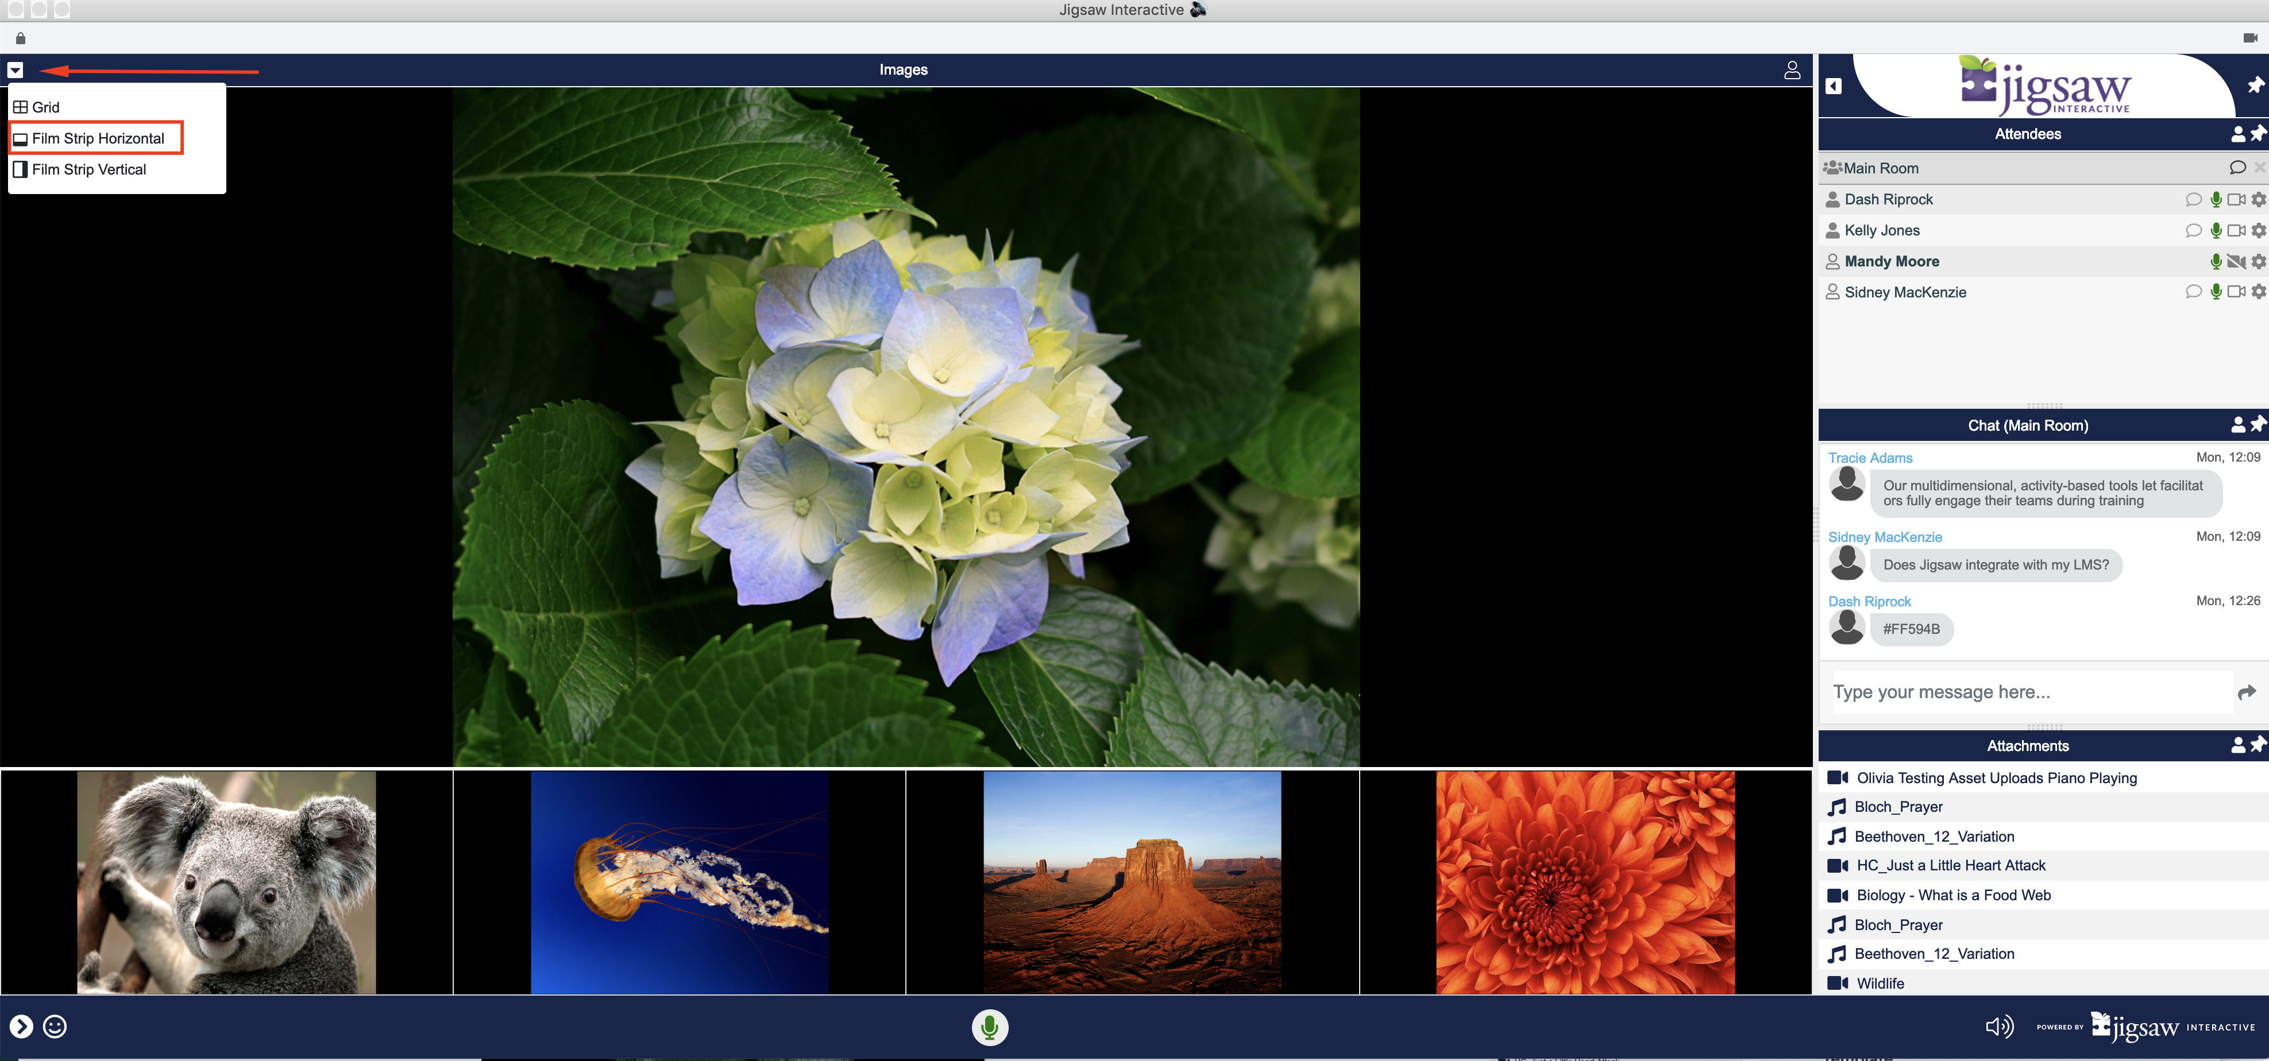Click user profile icon in Images header
Viewport: 2269px width, 1061px height.
[x=1792, y=69]
